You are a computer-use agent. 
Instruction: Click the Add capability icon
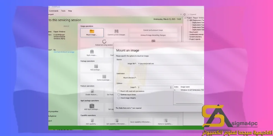point(92,121)
